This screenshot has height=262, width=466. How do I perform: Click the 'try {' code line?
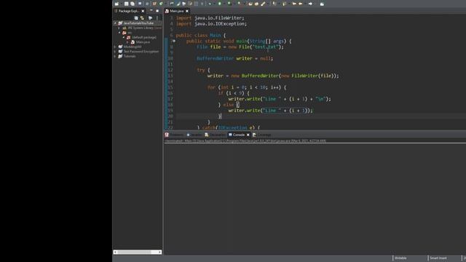coord(203,70)
